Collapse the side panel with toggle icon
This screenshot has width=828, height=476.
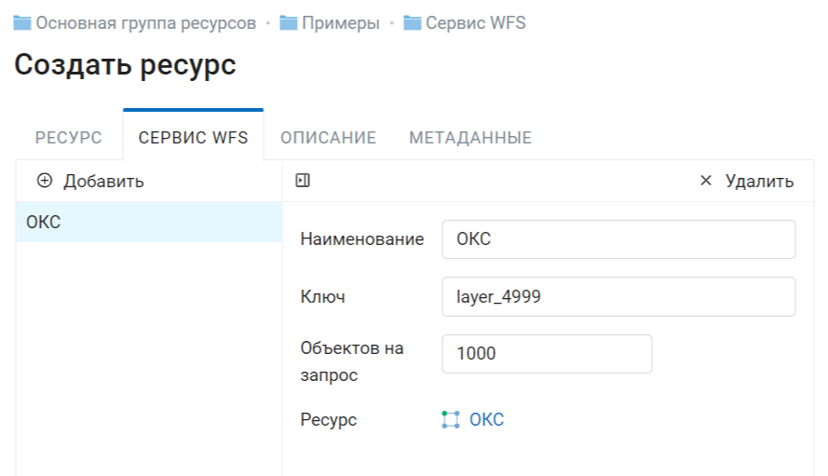click(x=303, y=181)
